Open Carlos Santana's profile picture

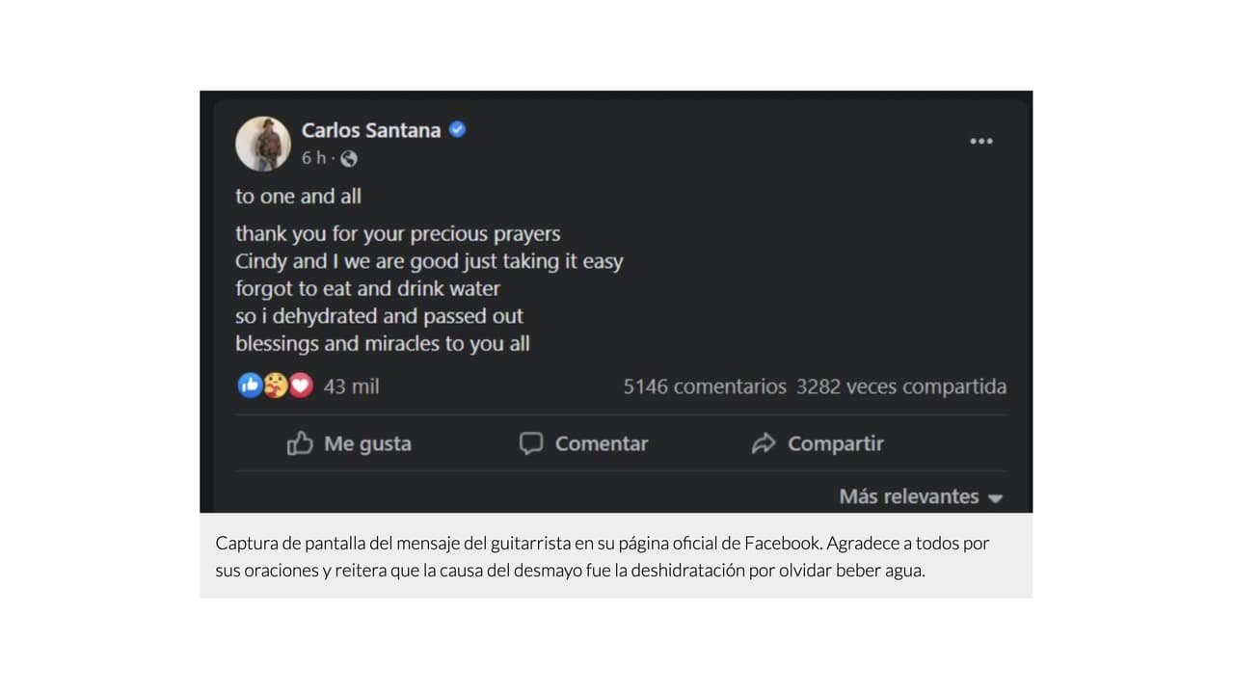(x=263, y=144)
